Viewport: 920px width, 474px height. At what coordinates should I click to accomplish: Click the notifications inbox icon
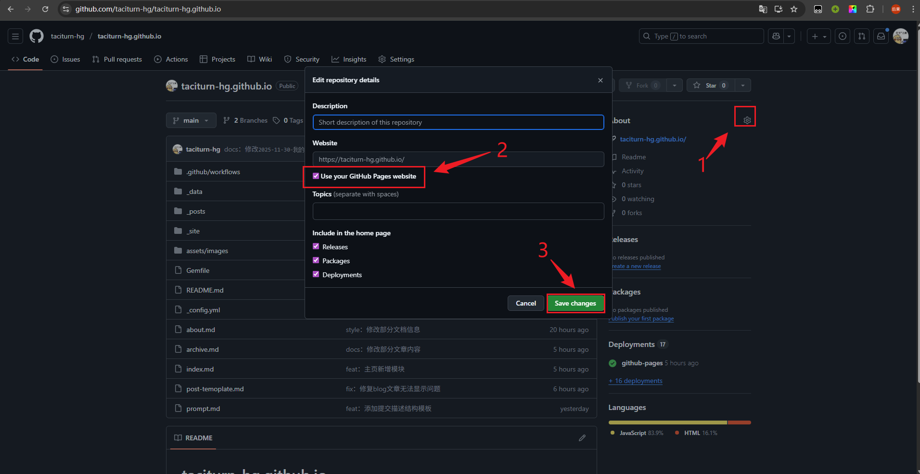(x=881, y=36)
